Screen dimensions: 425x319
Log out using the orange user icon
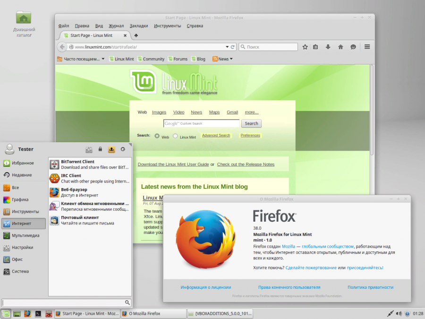coord(111,149)
